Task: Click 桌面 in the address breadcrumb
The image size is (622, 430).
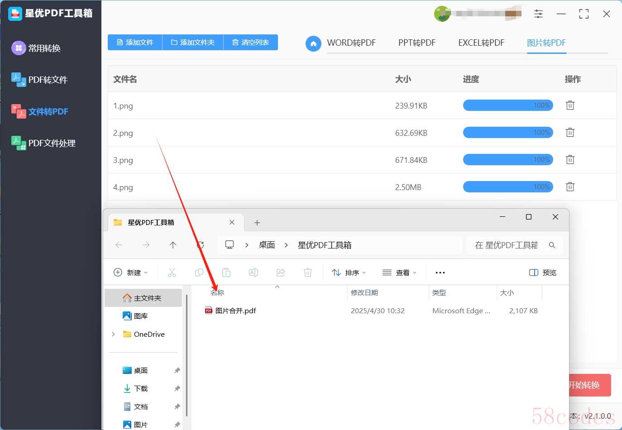Action: (x=267, y=245)
